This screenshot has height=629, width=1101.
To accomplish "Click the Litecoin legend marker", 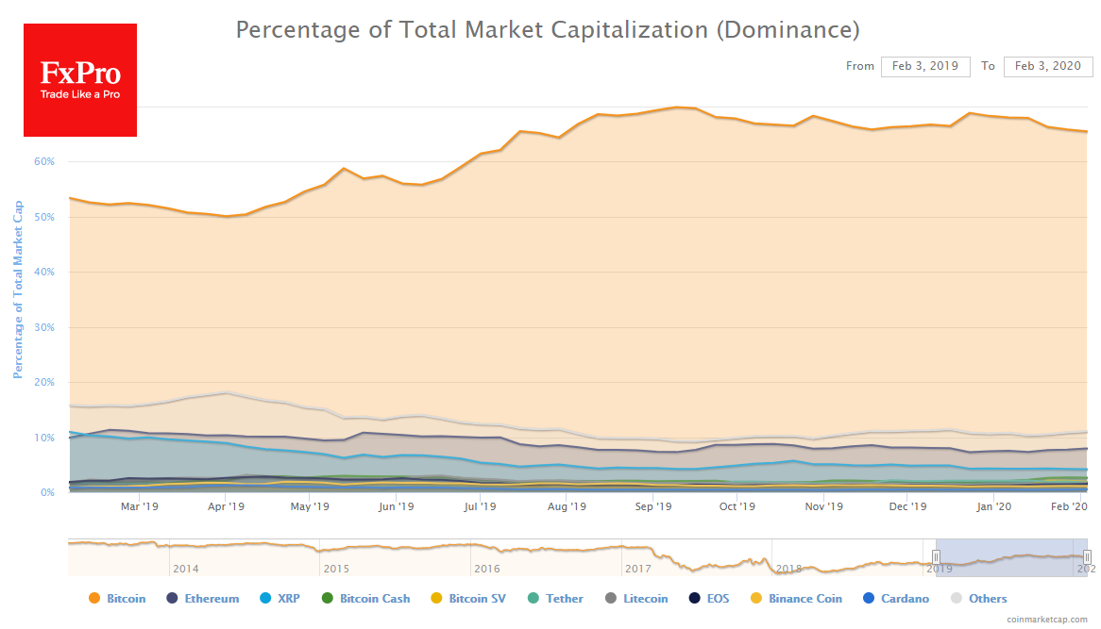I will point(610,599).
